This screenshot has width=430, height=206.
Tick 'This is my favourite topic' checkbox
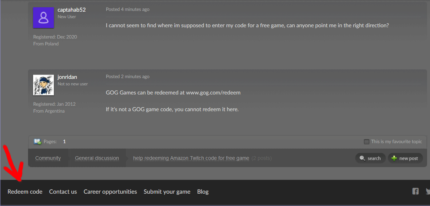[366, 142]
